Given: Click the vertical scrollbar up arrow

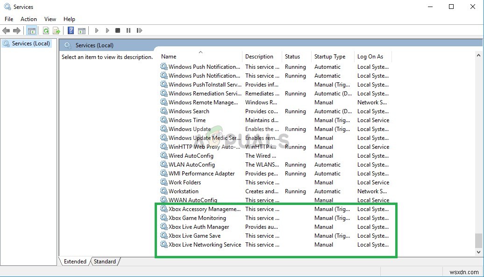Looking at the screenshot, I should 478,56.
